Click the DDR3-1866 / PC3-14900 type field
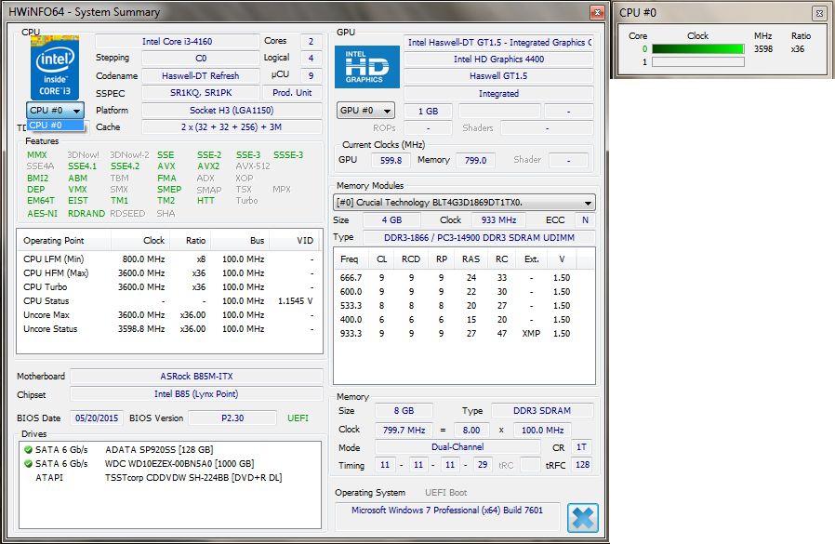The image size is (835, 544). pos(479,238)
